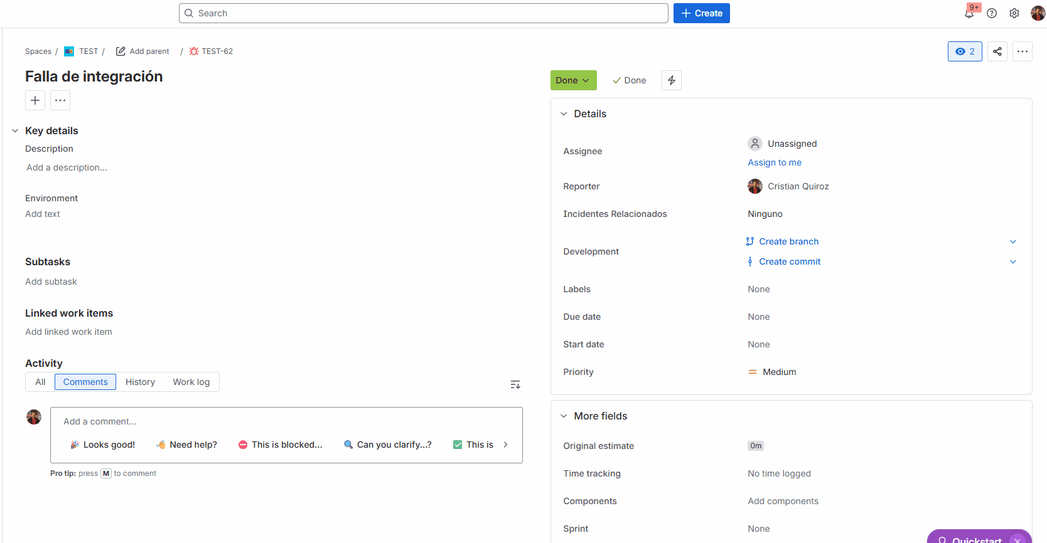Toggle the watch eye button
The width and height of the screenshot is (1047, 543).
(x=965, y=51)
